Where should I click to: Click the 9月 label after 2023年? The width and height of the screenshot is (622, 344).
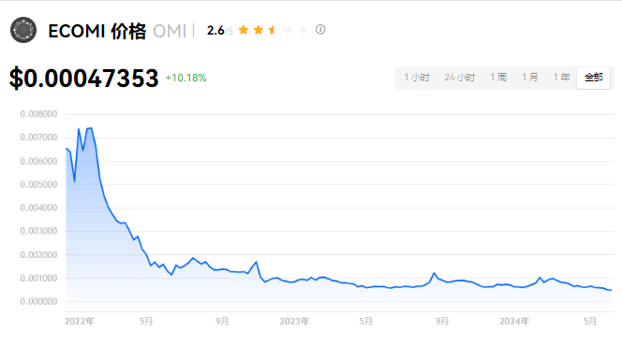pos(442,322)
